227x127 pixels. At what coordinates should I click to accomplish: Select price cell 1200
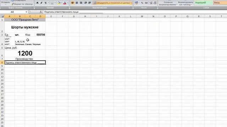click(25, 53)
